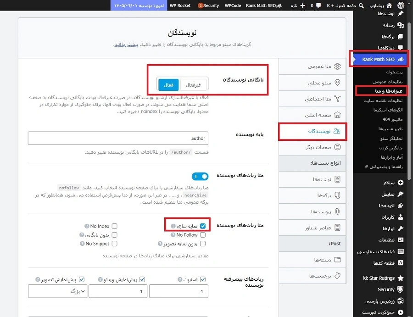Switch to متا عمومی tab
Screen dimensions: 413x317
click(312, 67)
